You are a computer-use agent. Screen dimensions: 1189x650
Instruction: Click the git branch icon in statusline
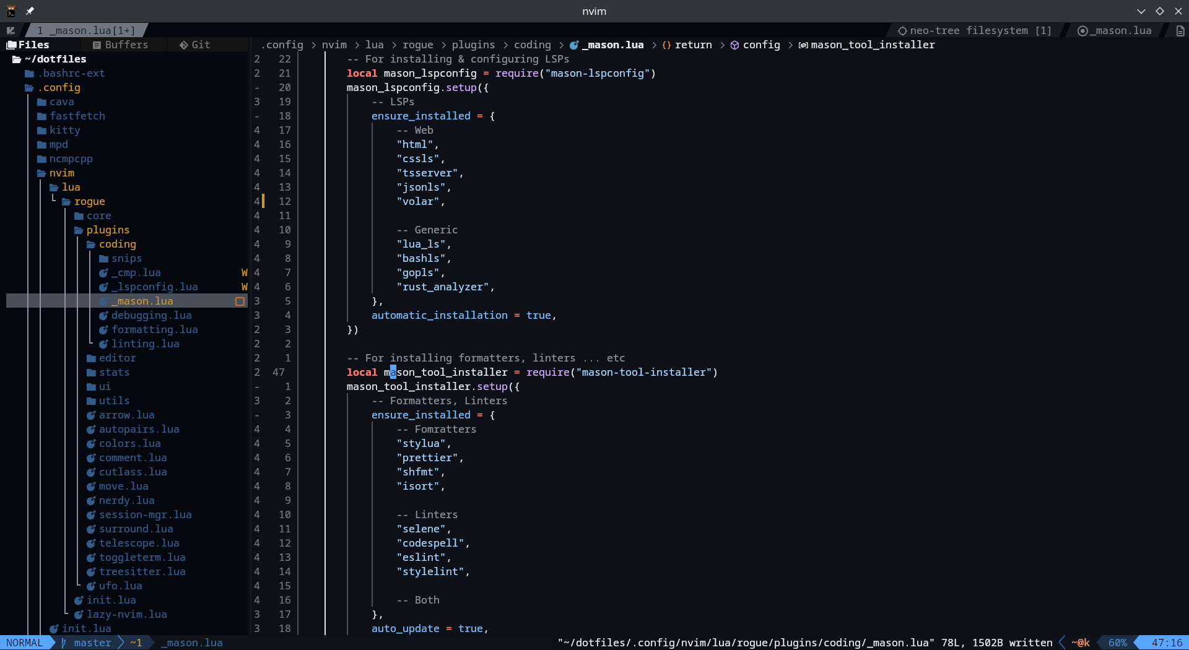pos(64,643)
